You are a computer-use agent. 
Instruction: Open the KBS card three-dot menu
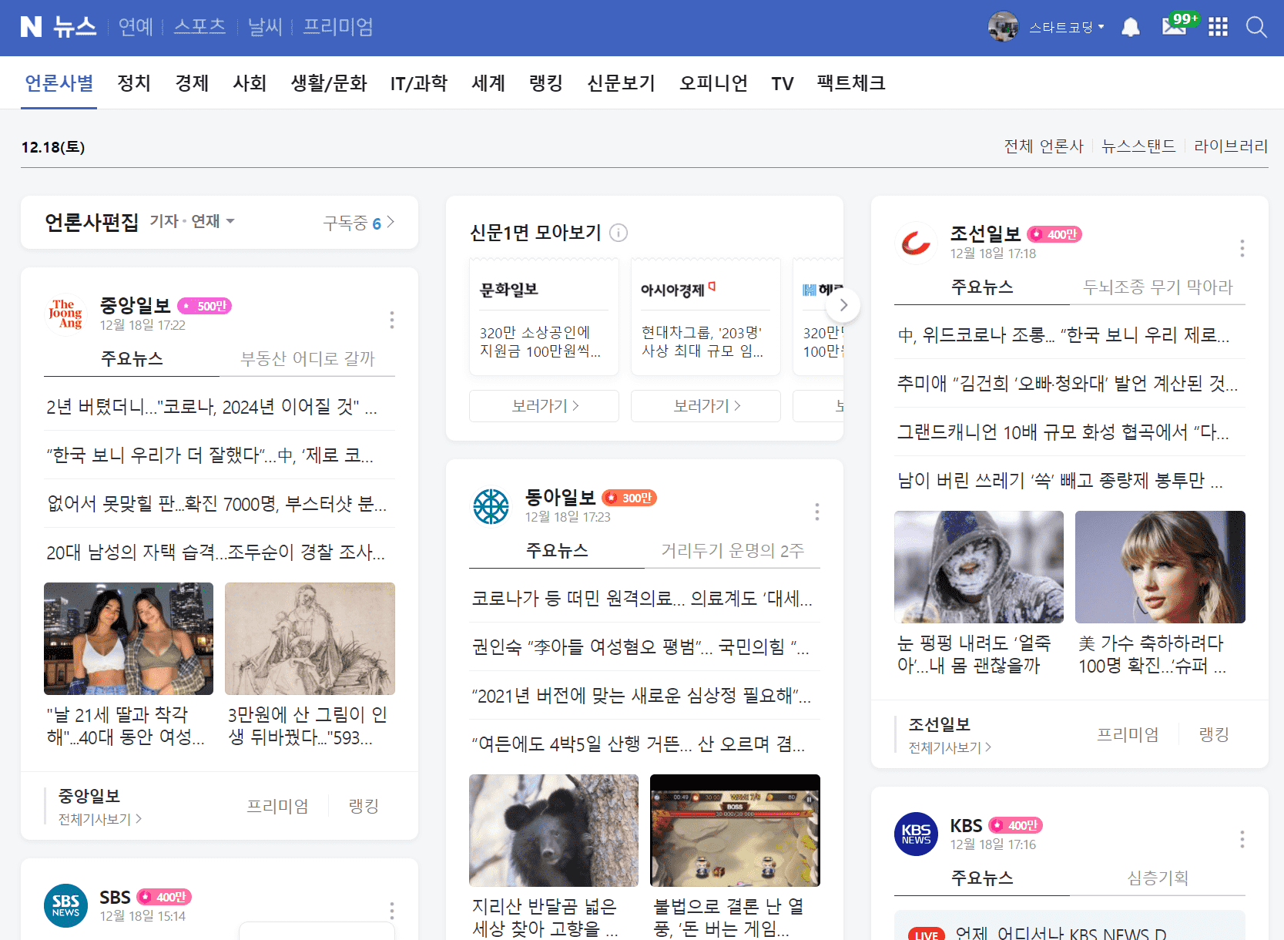coord(1242,839)
